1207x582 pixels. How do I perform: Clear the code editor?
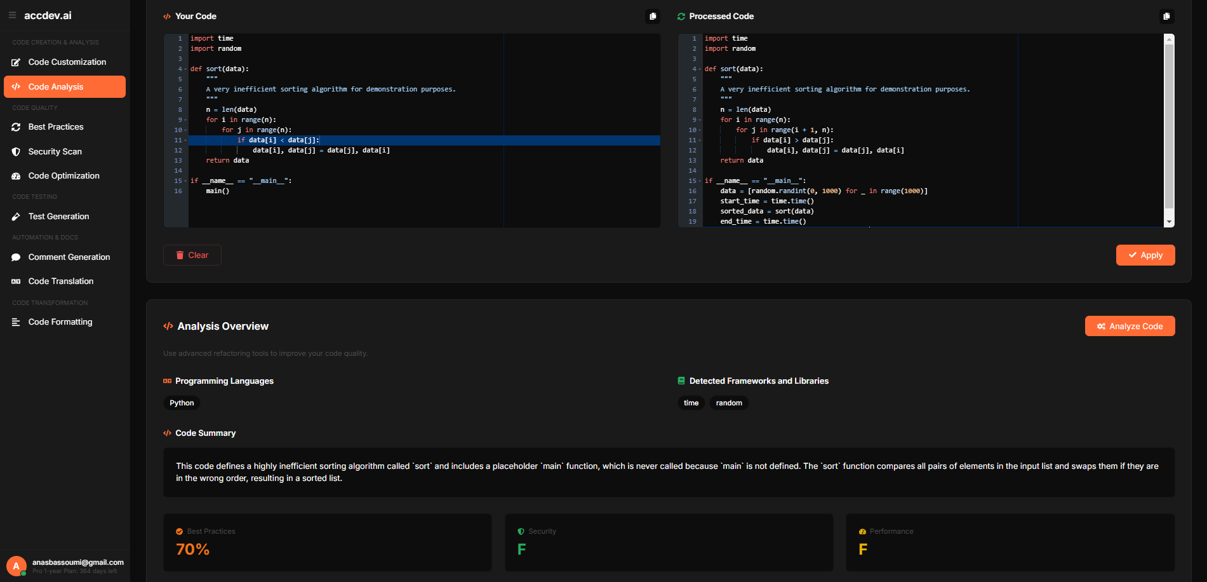coord(192,255)
